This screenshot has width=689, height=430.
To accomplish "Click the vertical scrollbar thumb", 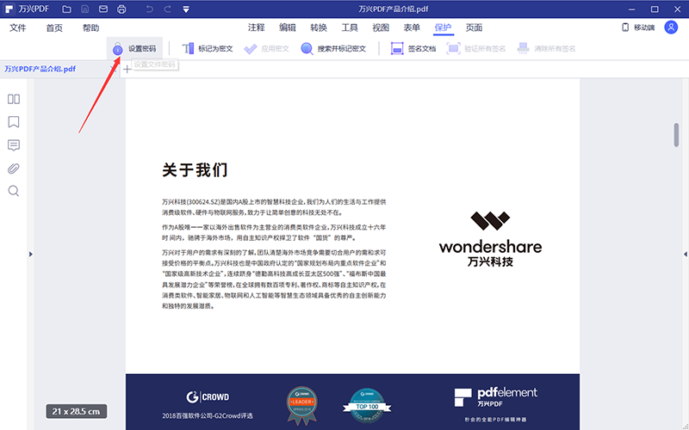I will [676, 135].
